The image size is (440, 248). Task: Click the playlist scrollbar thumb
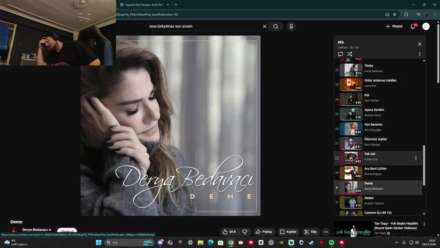(424, 165)
